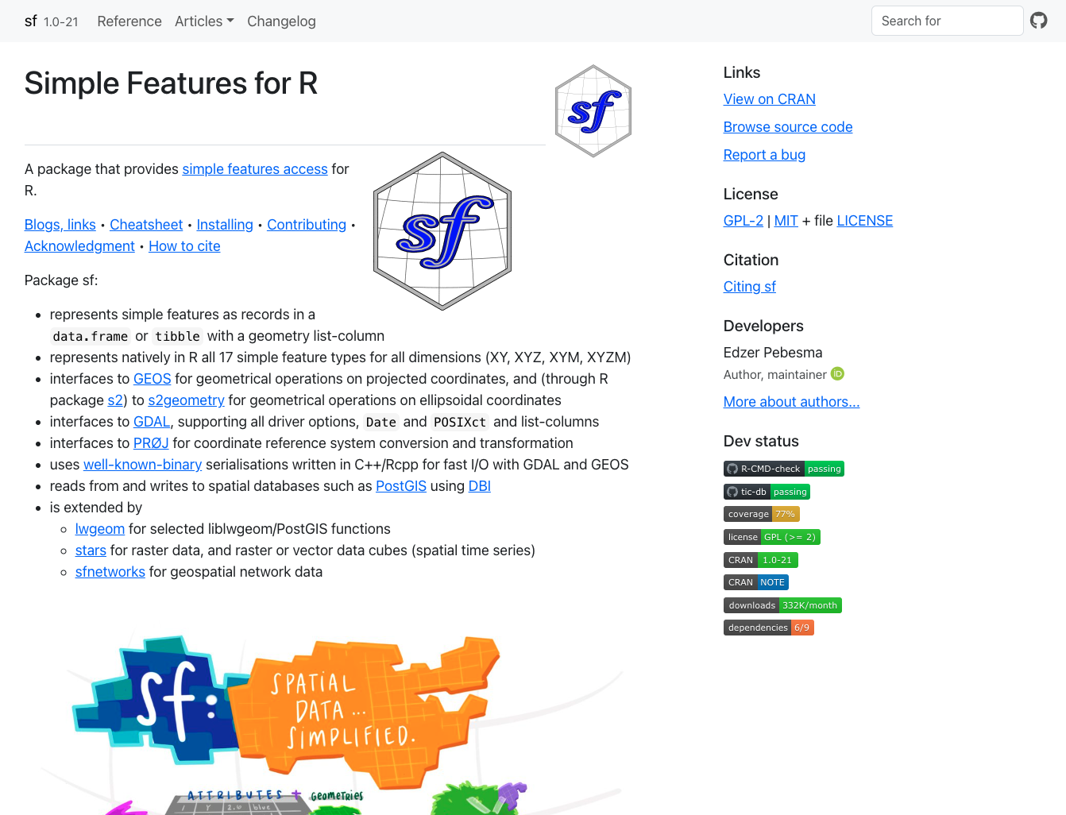Viewport: 1066px width, 815px height.
Task: Open the Cheatsheet link
Action: (146, 225)
